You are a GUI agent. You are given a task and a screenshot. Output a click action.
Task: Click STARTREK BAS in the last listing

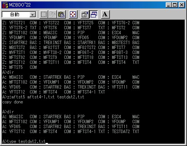(x=57, y=117)
